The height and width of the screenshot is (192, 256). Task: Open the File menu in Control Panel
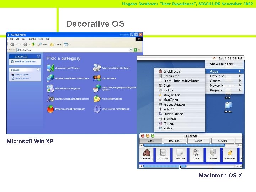click(11, 39)
